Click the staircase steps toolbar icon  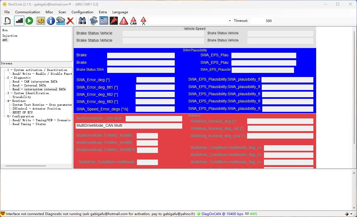coord(19,21)
